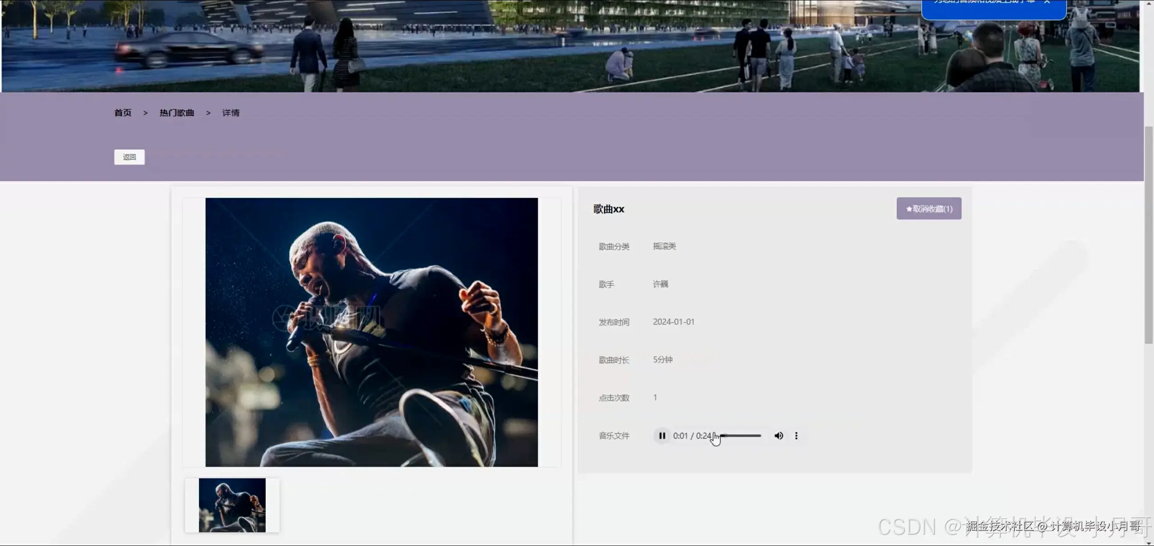Go to 首页 in the breadcrumb
Image resolution: width=1154 pixels, height=546 pixels.
pyautogui.click(x=123, y=113)
